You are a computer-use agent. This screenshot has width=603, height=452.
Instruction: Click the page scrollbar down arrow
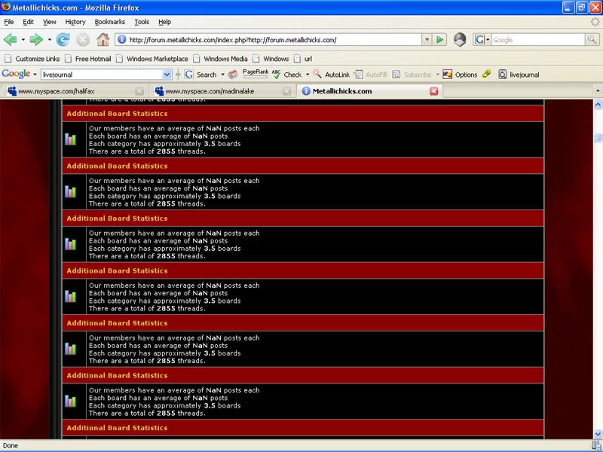pos(598,435)
